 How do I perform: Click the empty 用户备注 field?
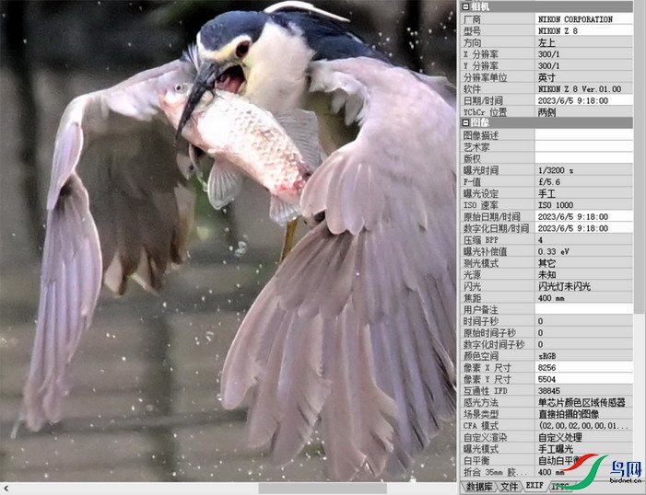click(x=584, y=309)
